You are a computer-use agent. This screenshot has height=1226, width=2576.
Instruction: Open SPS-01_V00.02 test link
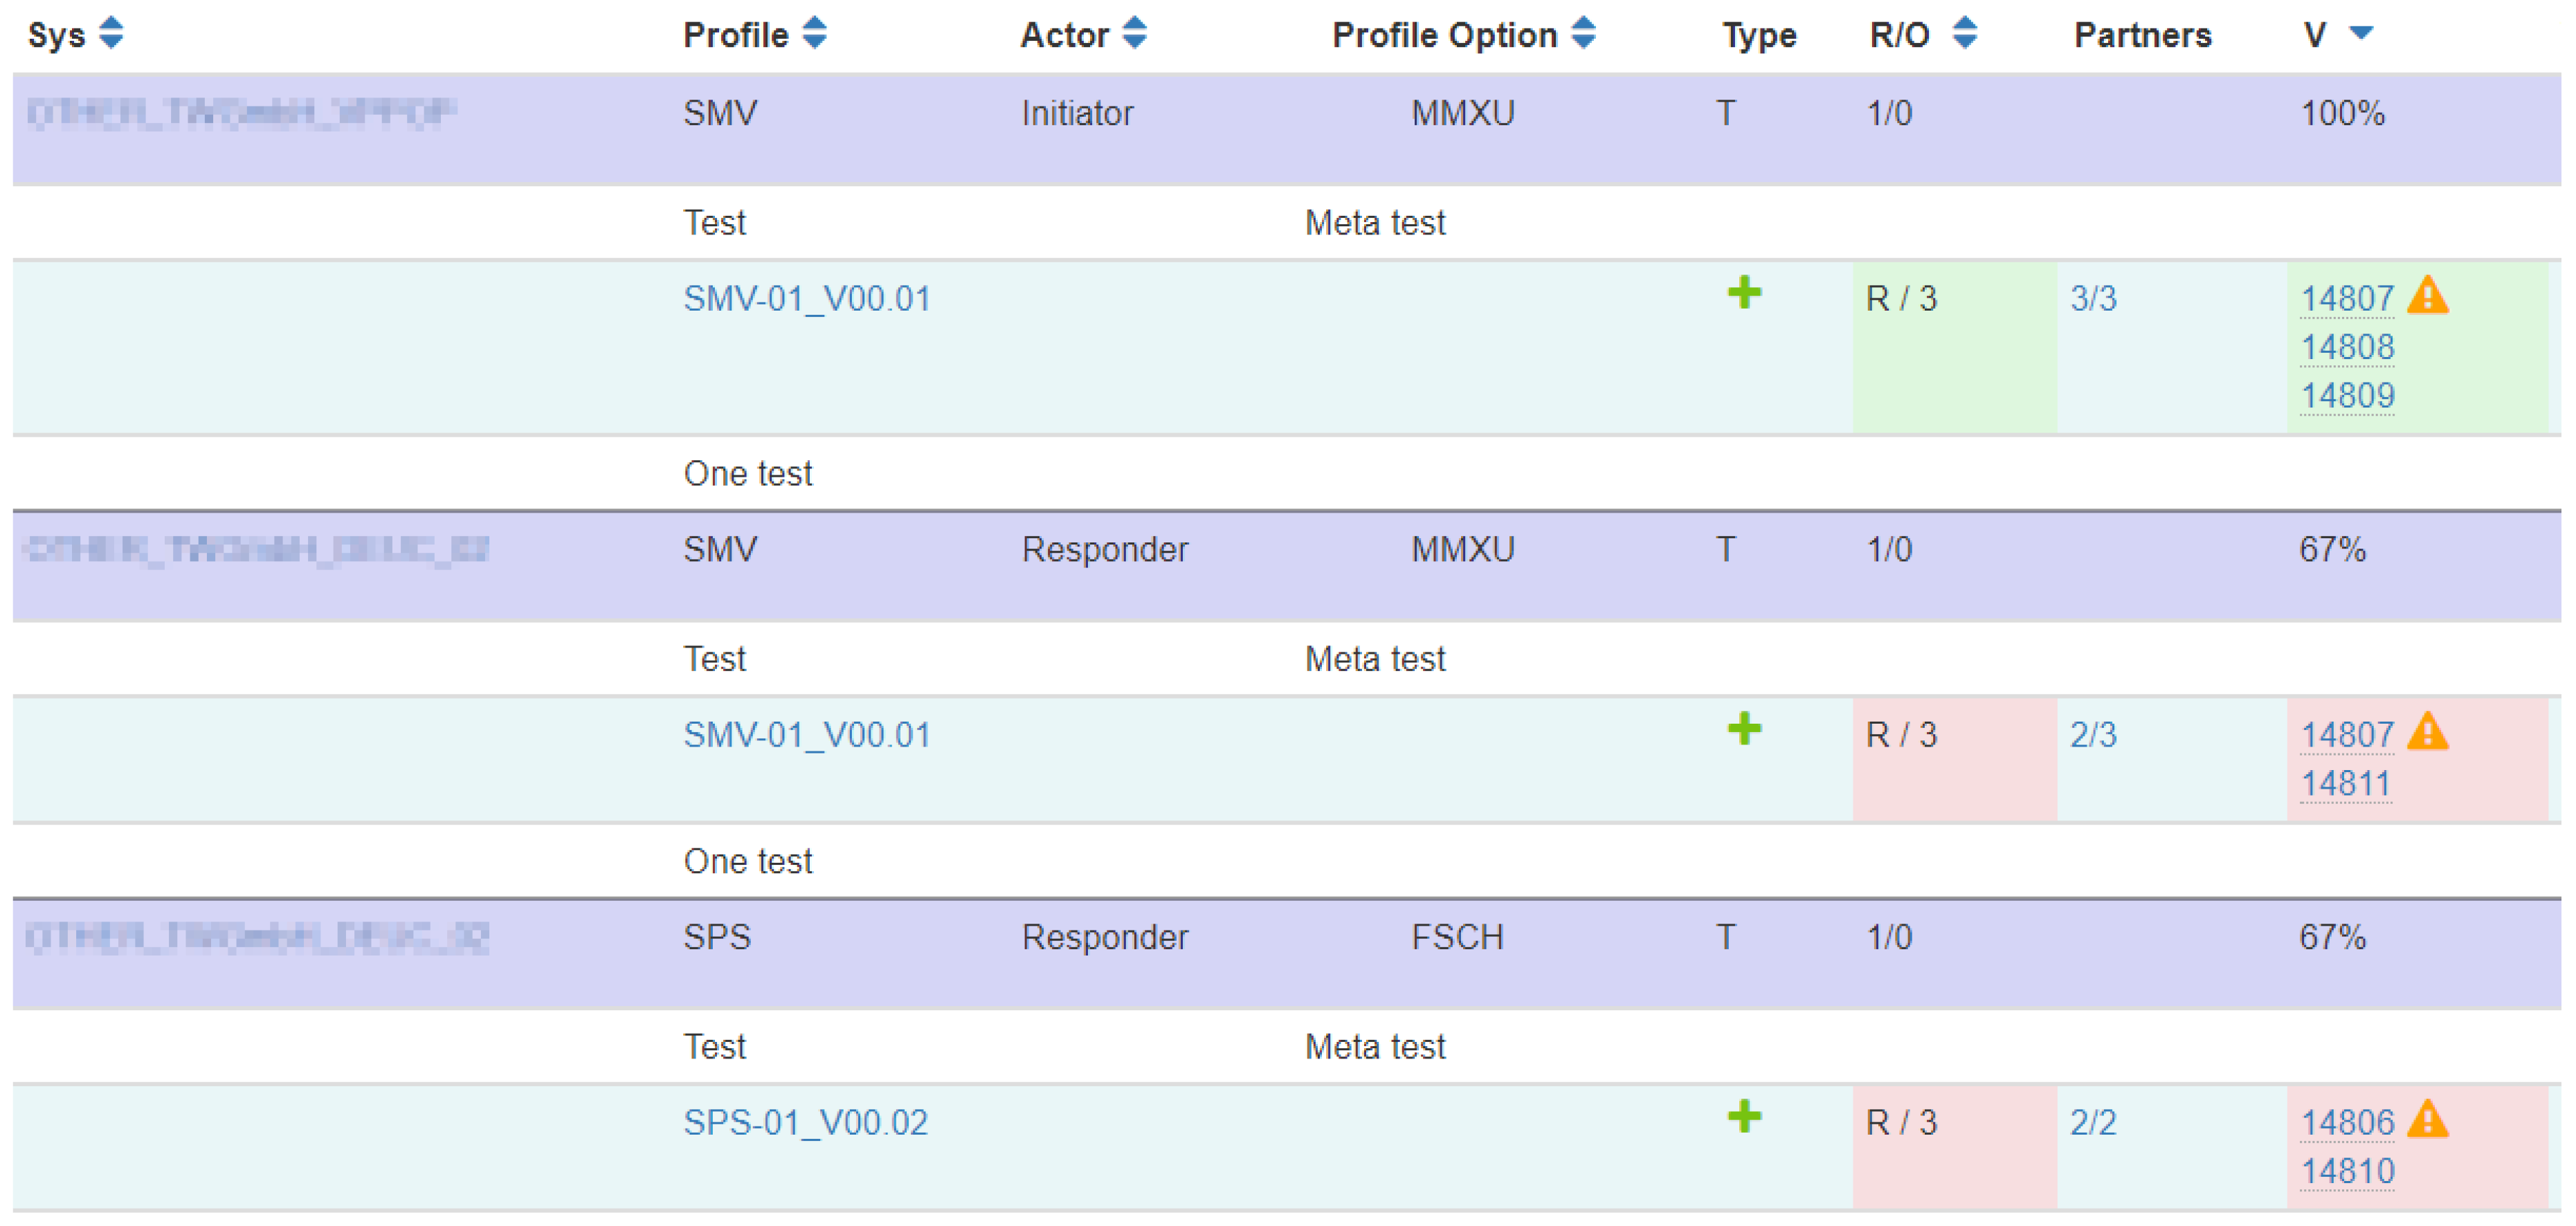click(805, 1123)
